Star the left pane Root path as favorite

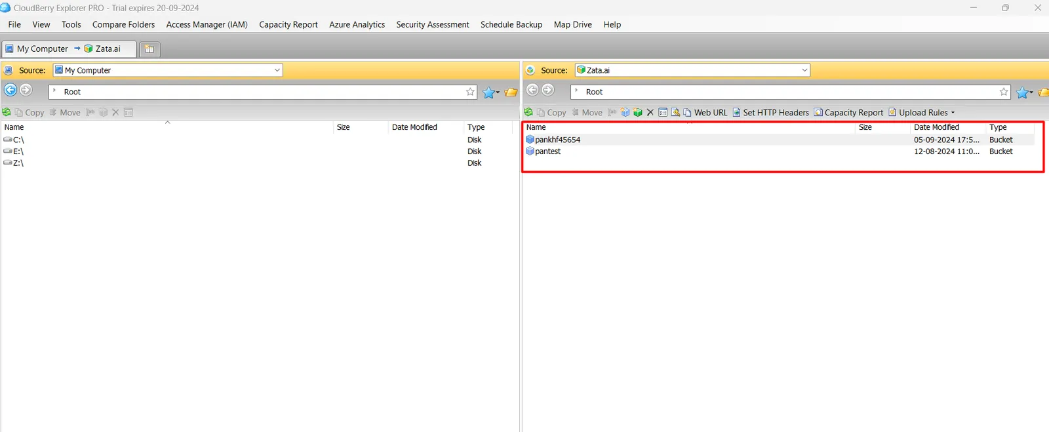click(x=470, y=92)
